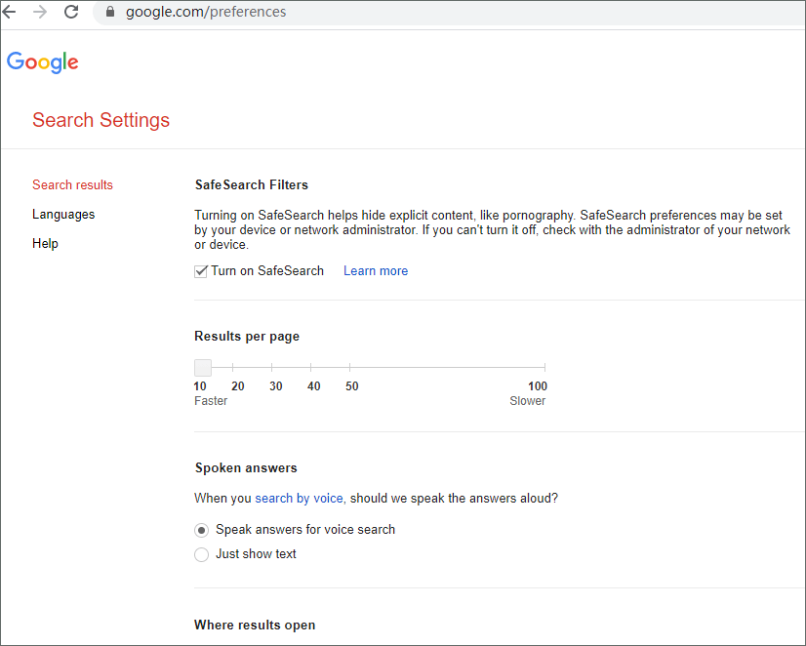
Task: Set results per page to 30
Action: coord(272,368)
